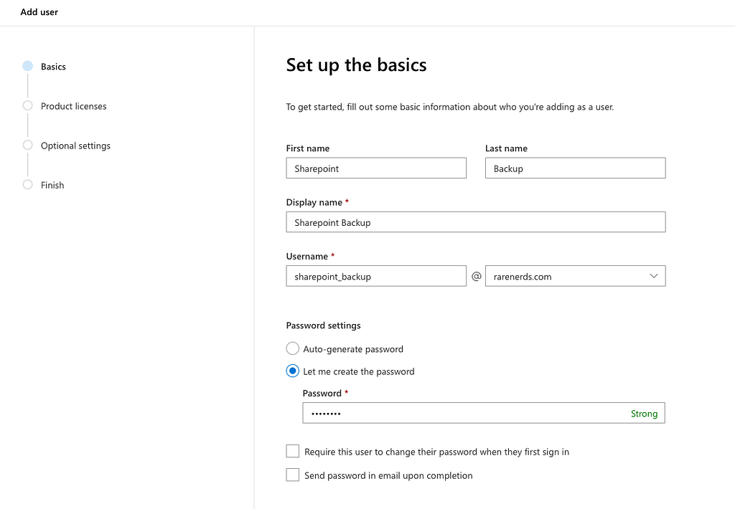Click the Product licenses step circle
The image size is (735, 509).
tap(28, 105)
